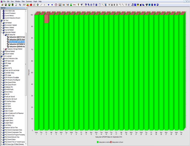Expand Temporary Storage Related node

4,49
